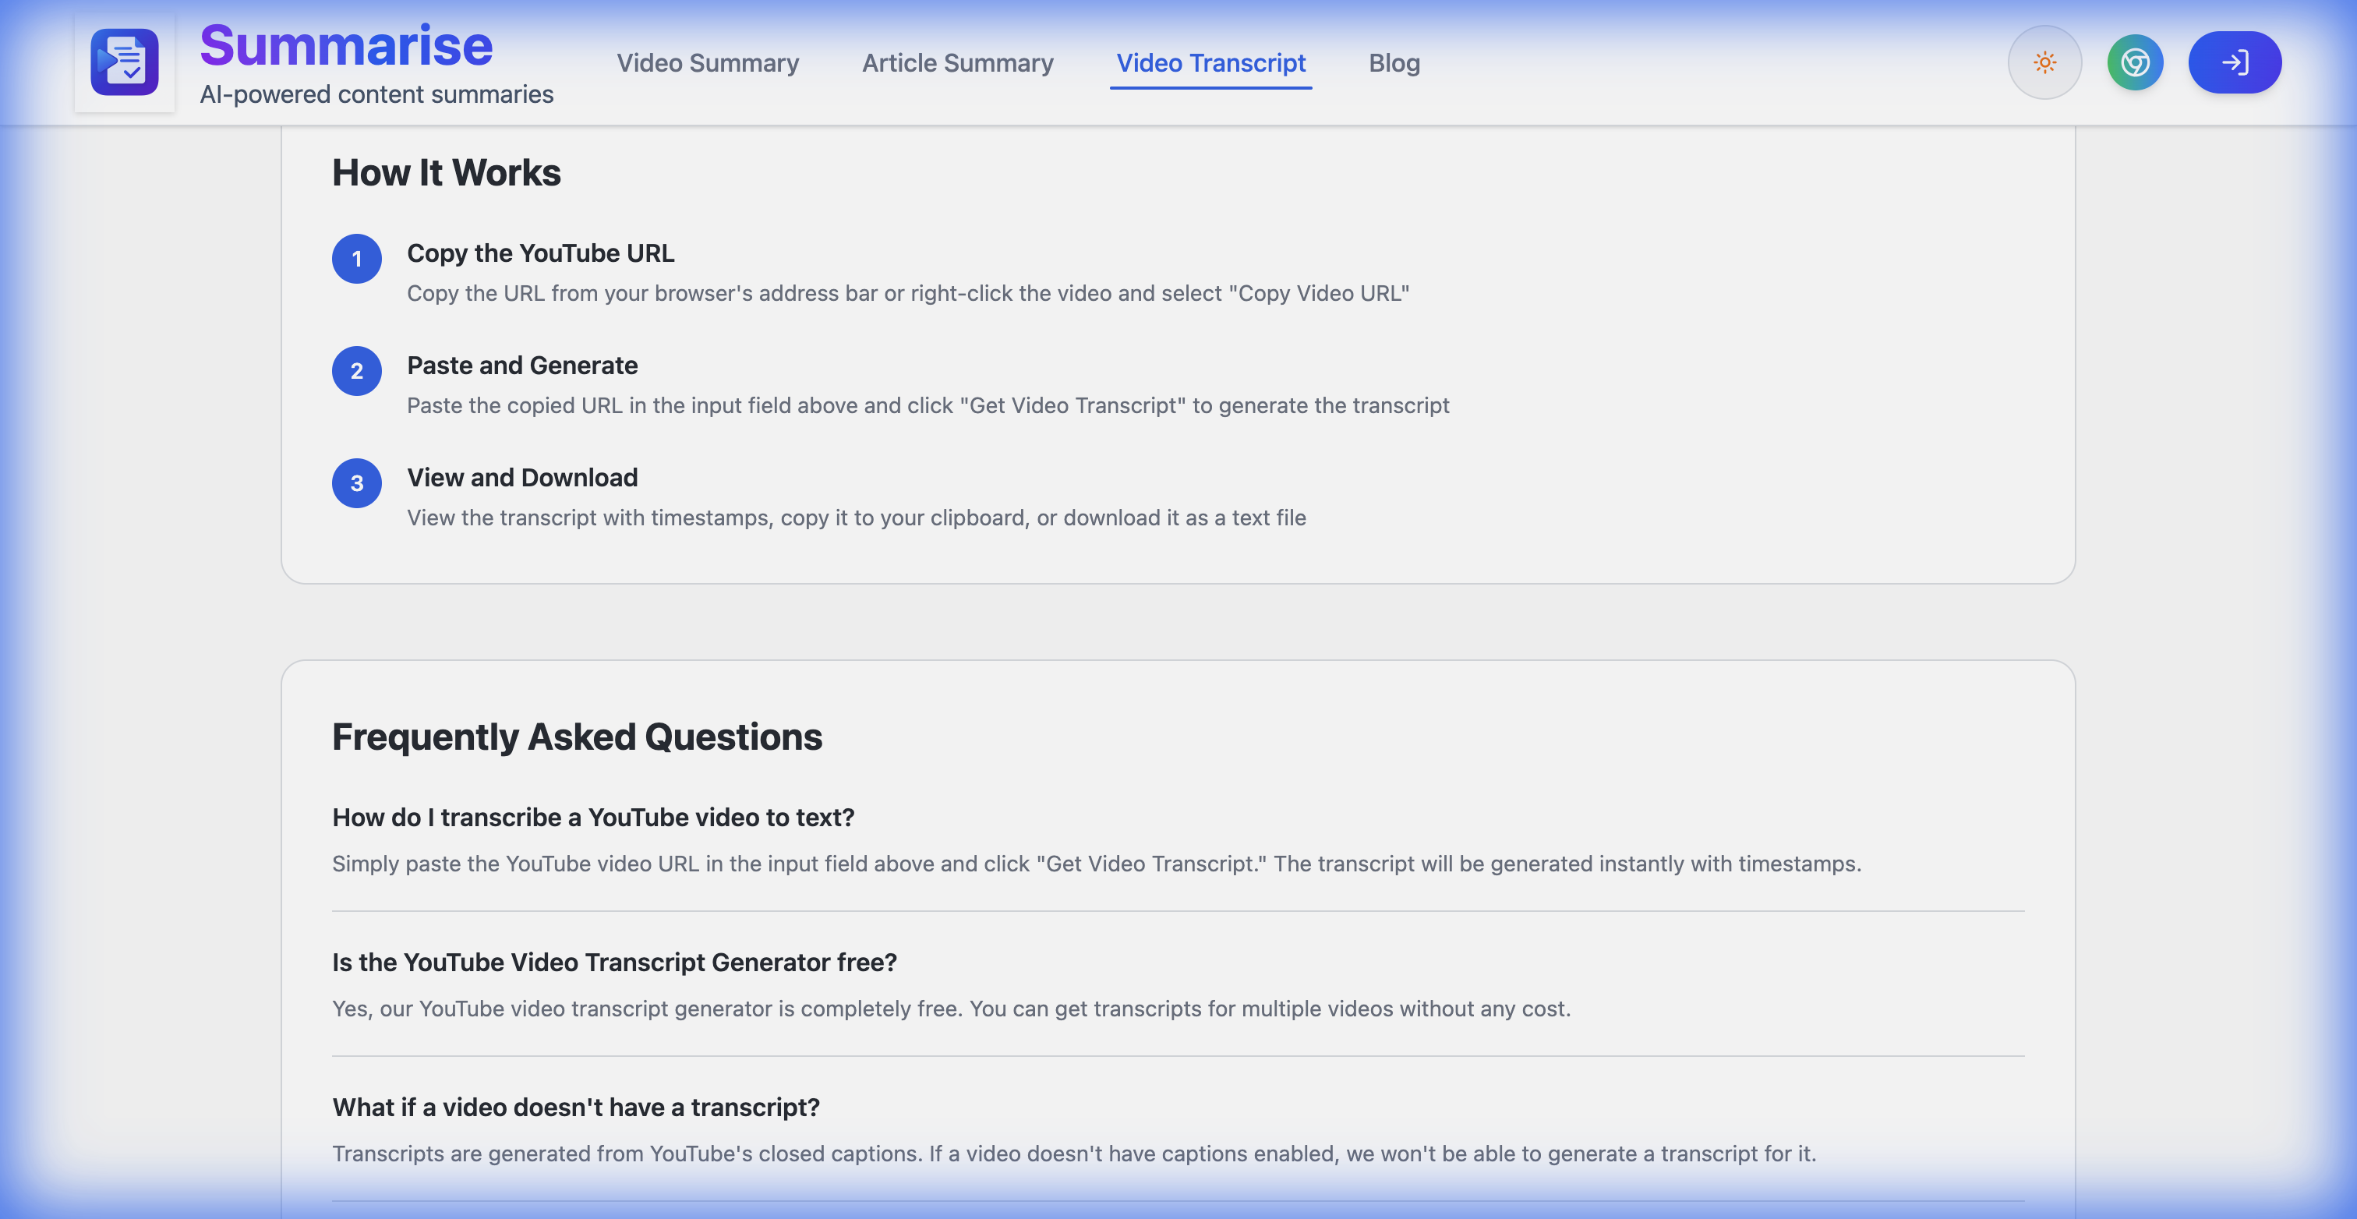
Task: Open the Video Summary tab
Action: tap(707, 62)
